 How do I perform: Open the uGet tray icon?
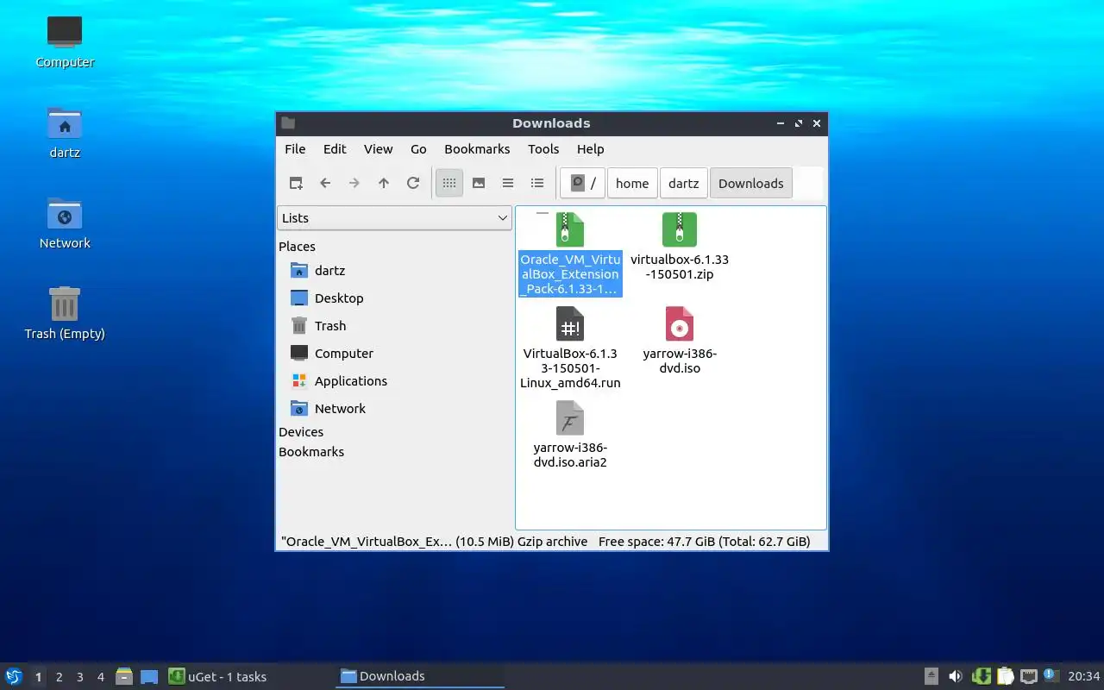[981, 676]
